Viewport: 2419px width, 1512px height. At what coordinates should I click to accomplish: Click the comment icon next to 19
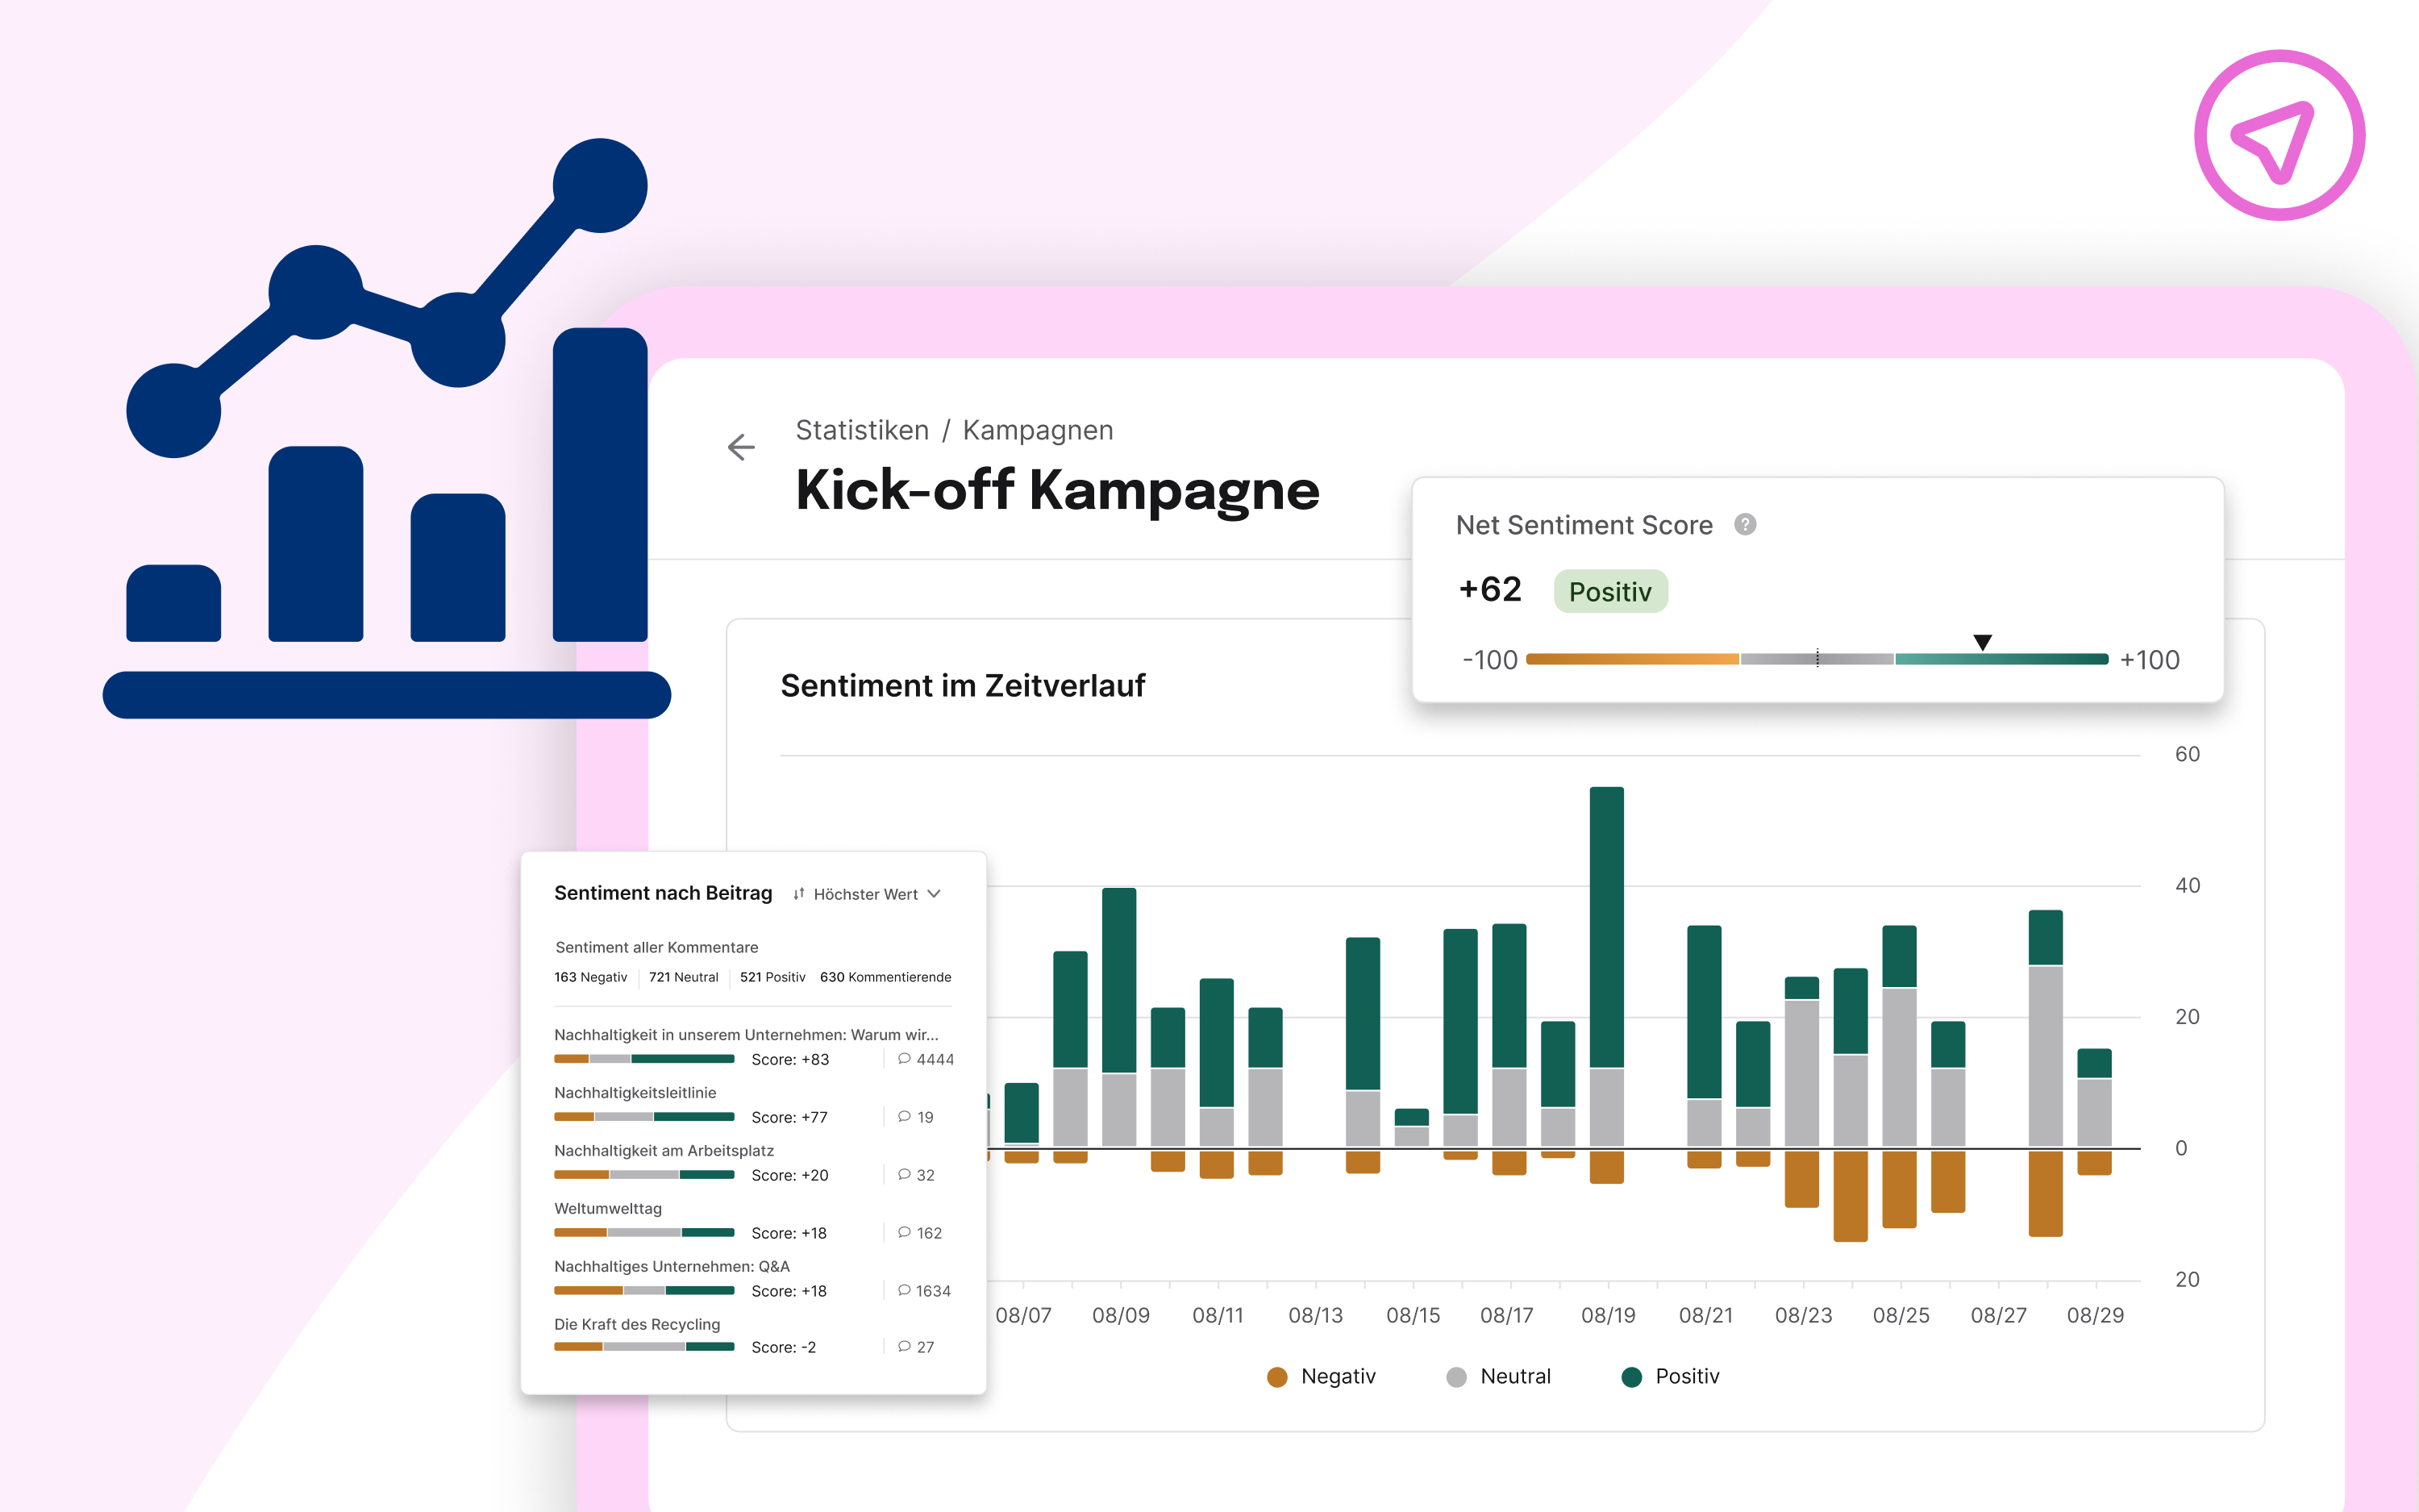[904, 1117]
